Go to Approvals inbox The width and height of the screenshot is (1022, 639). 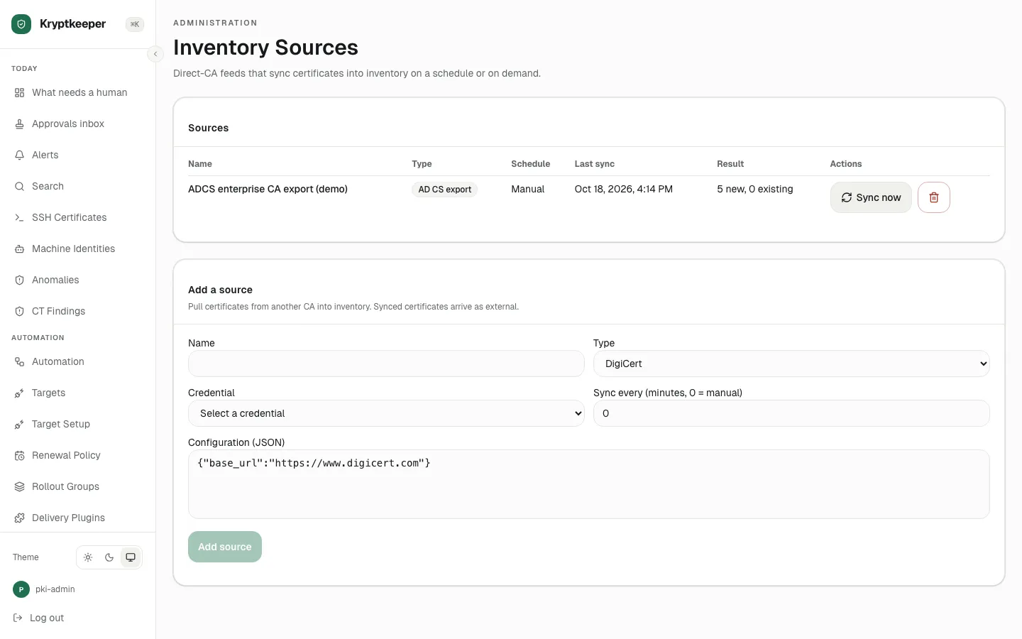(x=78, y=124)
